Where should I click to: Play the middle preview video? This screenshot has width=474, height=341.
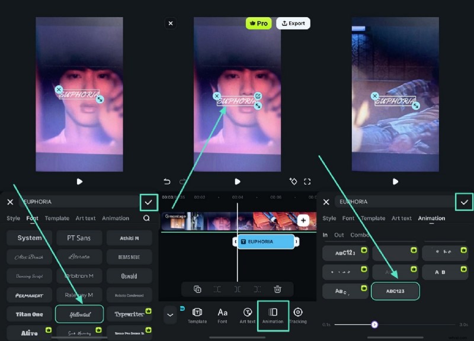pos(238,182)
